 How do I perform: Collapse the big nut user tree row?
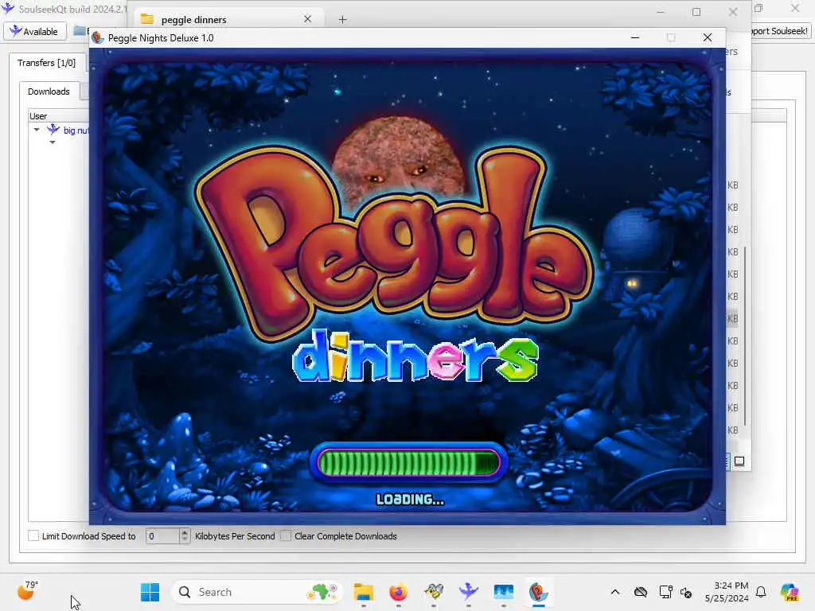pos(37,130)
